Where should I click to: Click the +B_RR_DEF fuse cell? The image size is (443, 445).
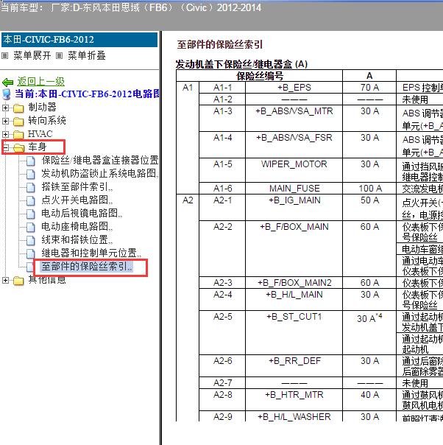click(294, 366)
